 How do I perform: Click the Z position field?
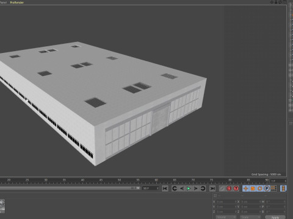click(x=226, y=212)
